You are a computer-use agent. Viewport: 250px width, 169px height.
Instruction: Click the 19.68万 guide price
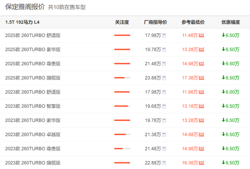(153, 106)
